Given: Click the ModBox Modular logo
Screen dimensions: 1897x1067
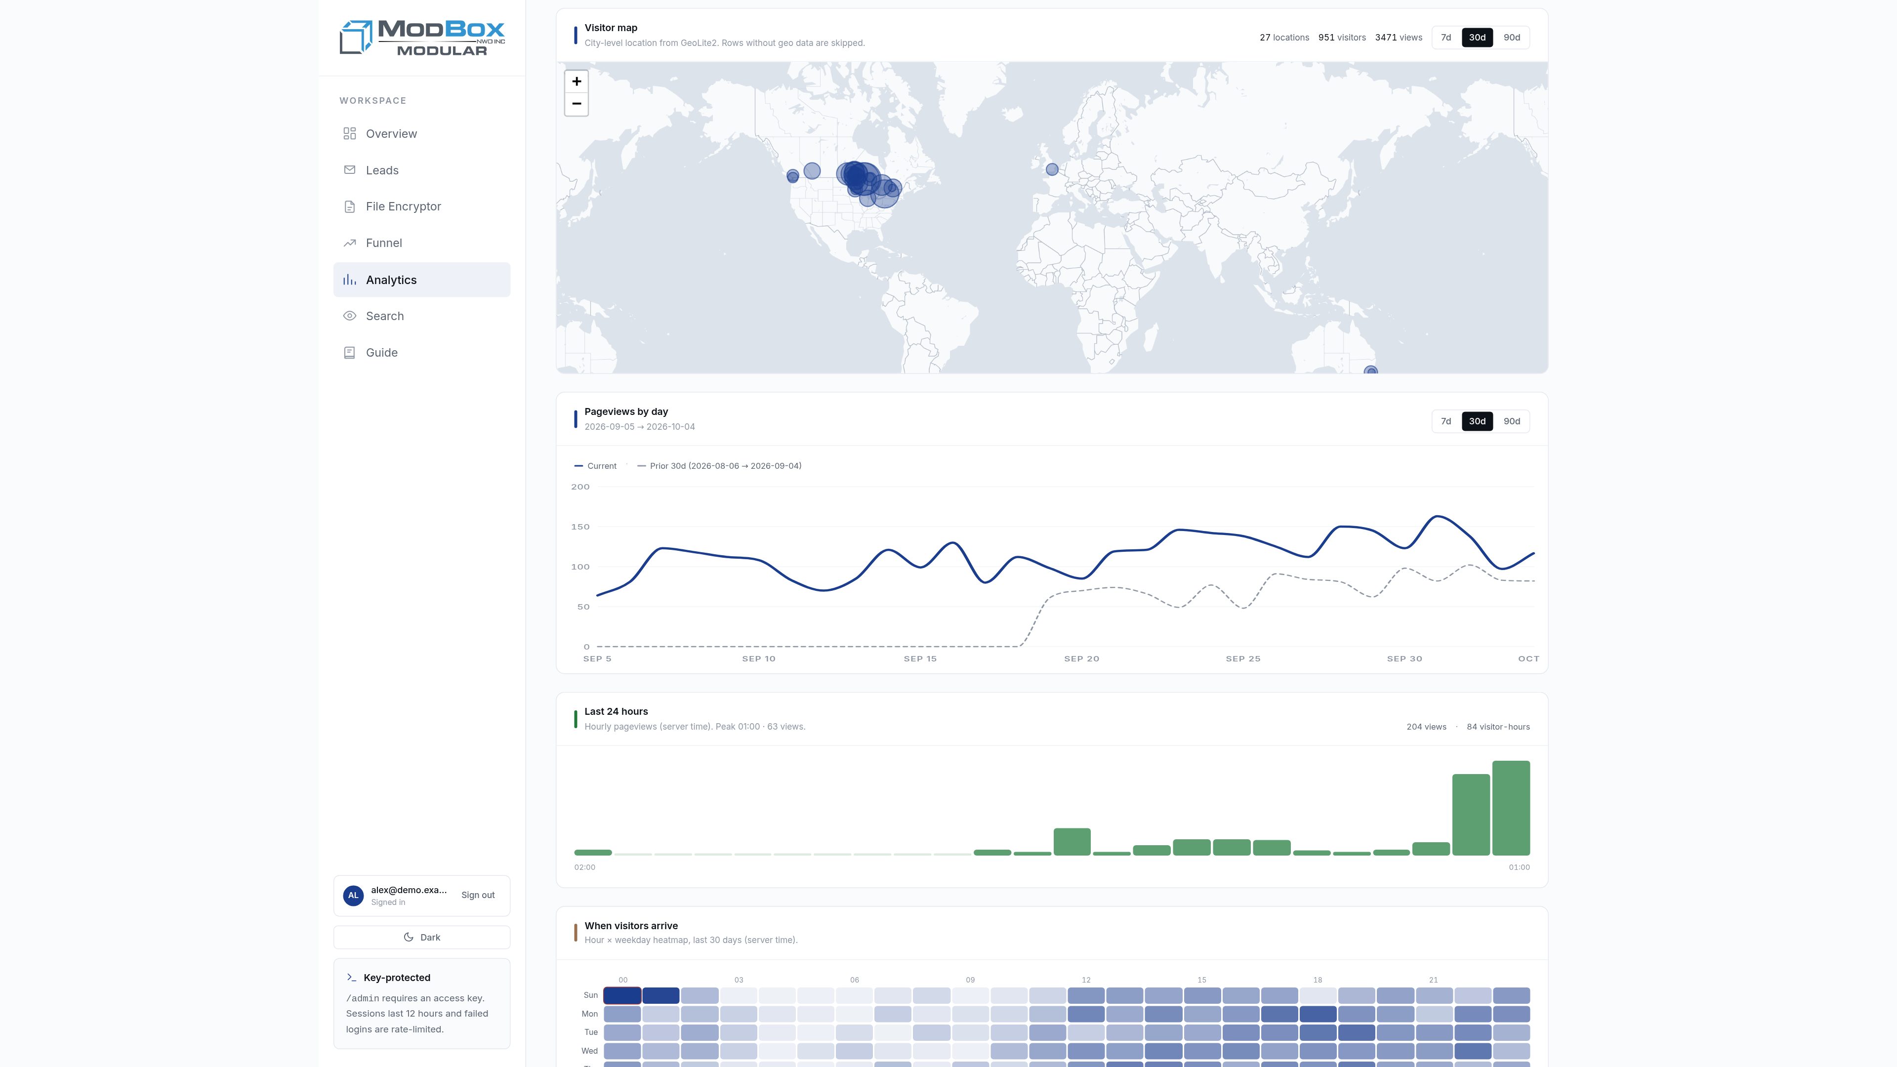Looking at the screenshot, I should coord(422,38).
